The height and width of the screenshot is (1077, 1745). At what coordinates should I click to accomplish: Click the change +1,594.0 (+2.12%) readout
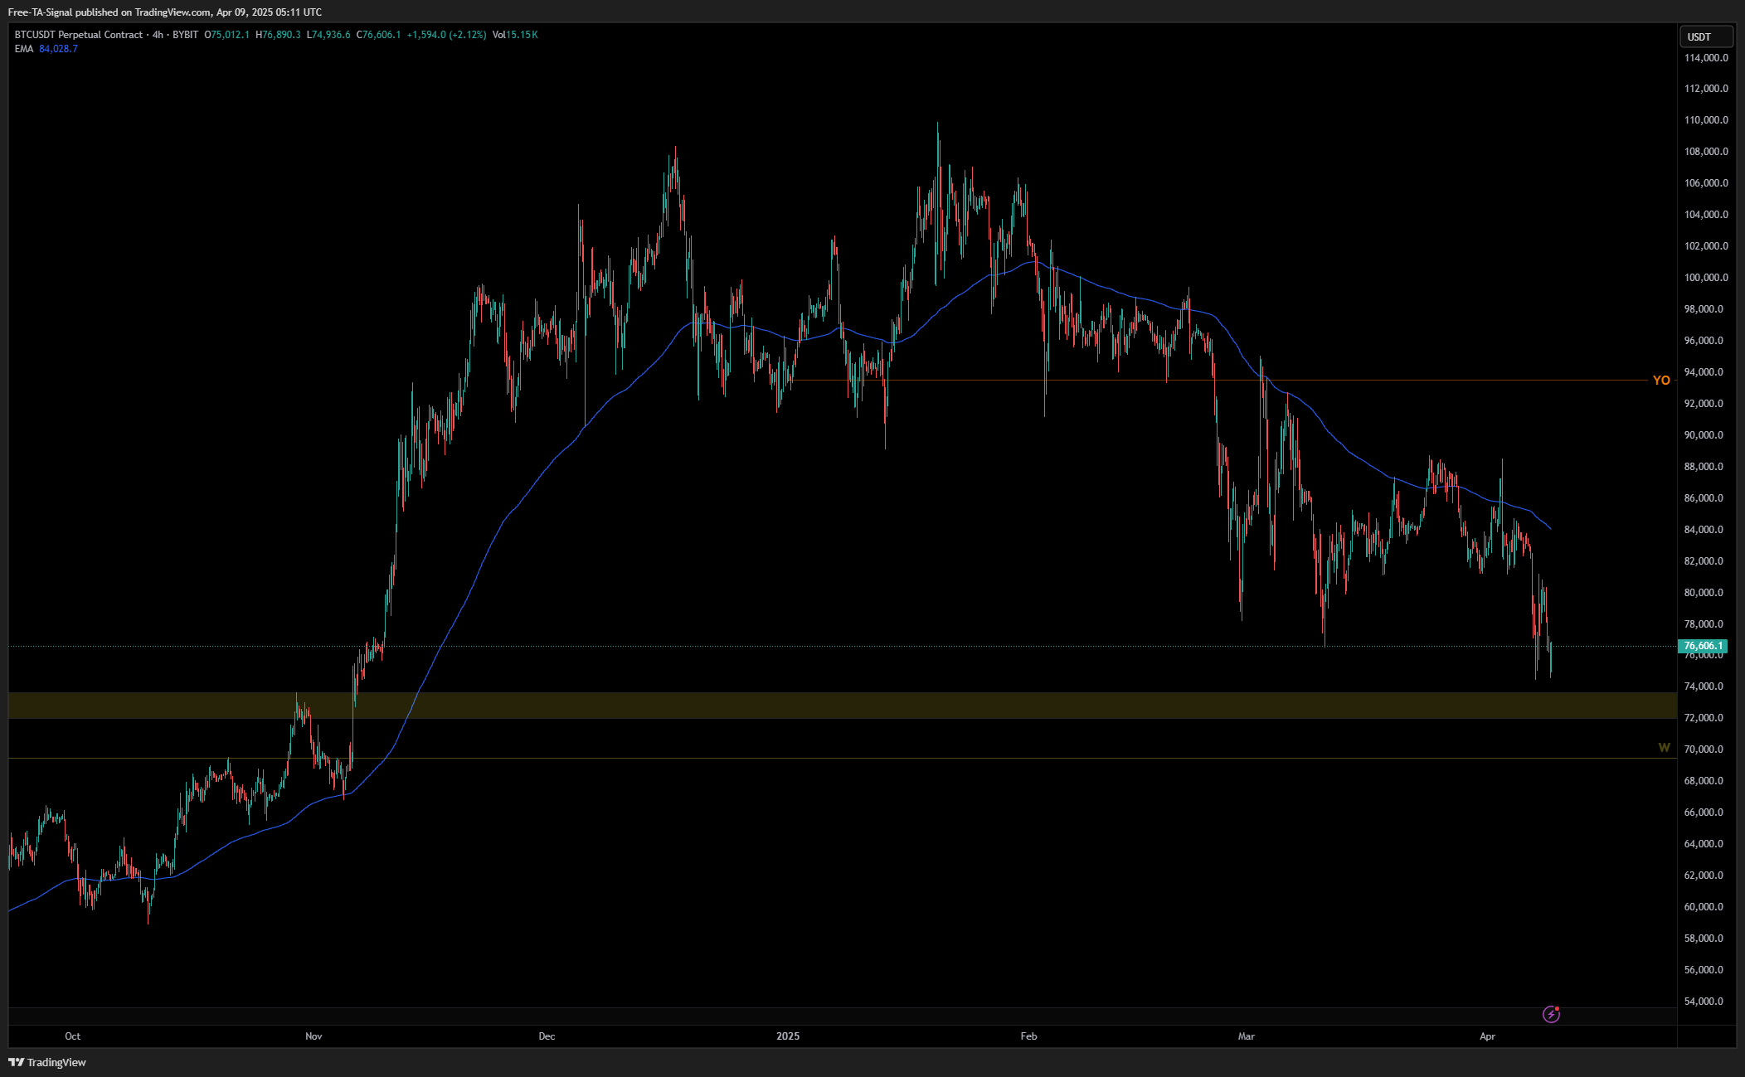[x=446, y=35]
